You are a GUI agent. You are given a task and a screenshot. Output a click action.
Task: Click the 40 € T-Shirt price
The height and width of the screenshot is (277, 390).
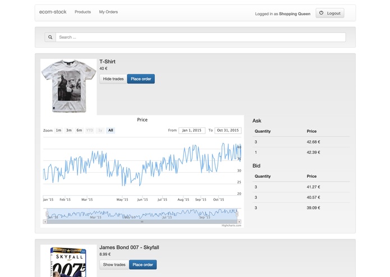(x=103, y=68)
